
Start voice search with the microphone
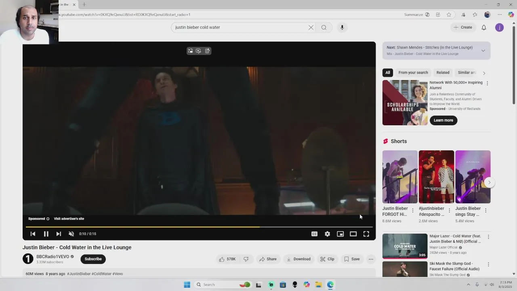[342, 27]
